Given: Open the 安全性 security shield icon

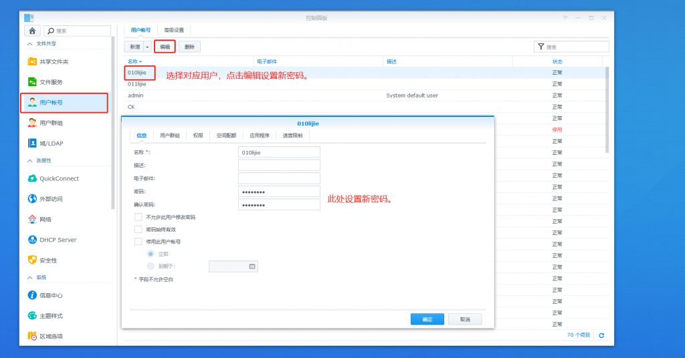Looking at the screenshot, I should coord(32,260).
